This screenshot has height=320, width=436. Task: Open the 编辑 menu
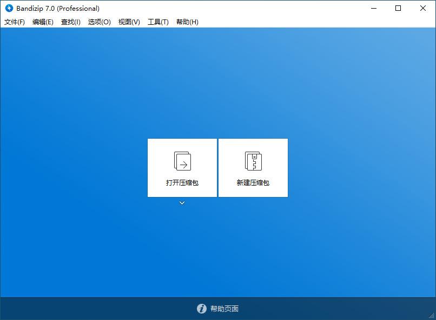tap(42, 22)
